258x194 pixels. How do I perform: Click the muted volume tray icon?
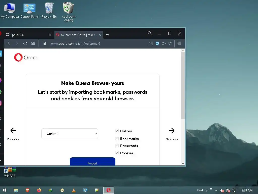pyautogui.click(x=222, y=190)
